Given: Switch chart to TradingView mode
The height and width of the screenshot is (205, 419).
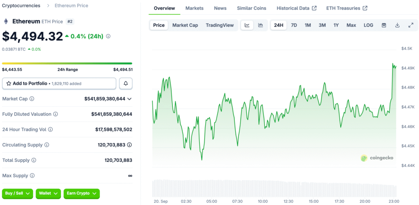Looking at the screenshot, I should click(x=220, y=25).
